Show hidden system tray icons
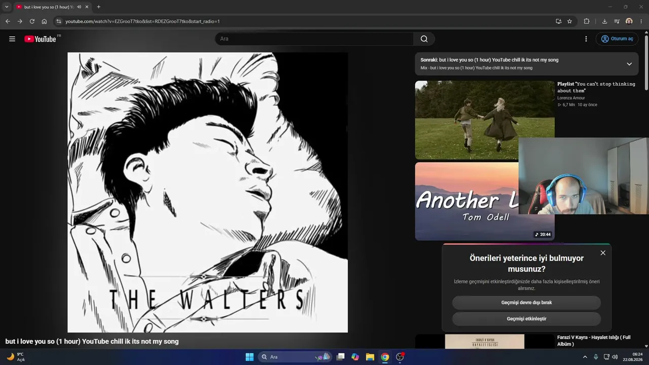649x365 pixels. click(585, 357)
